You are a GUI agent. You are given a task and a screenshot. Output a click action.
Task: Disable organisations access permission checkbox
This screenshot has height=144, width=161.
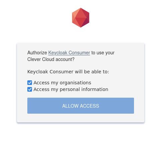(x=30, y=83)
